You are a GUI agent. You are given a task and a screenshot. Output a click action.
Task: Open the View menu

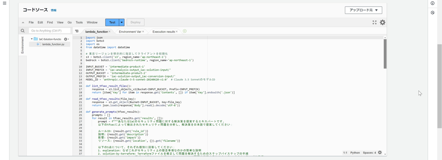pyautogui.click(x=60, y=22)
